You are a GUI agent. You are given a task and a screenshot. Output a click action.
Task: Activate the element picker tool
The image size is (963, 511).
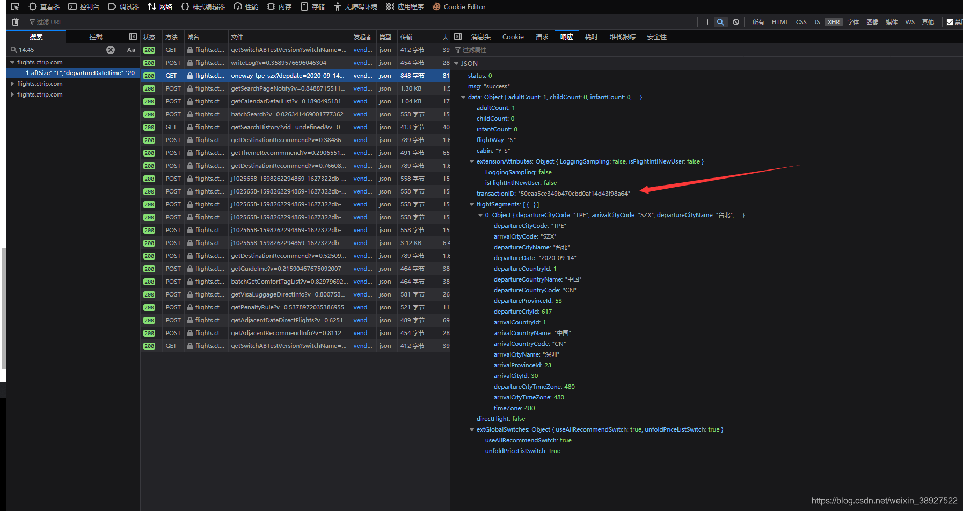click(15, 6)
